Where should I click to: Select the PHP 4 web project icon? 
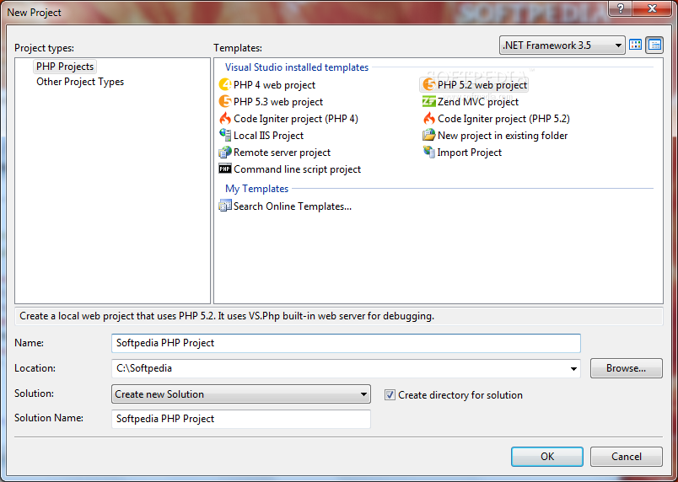tap(225, 84)
